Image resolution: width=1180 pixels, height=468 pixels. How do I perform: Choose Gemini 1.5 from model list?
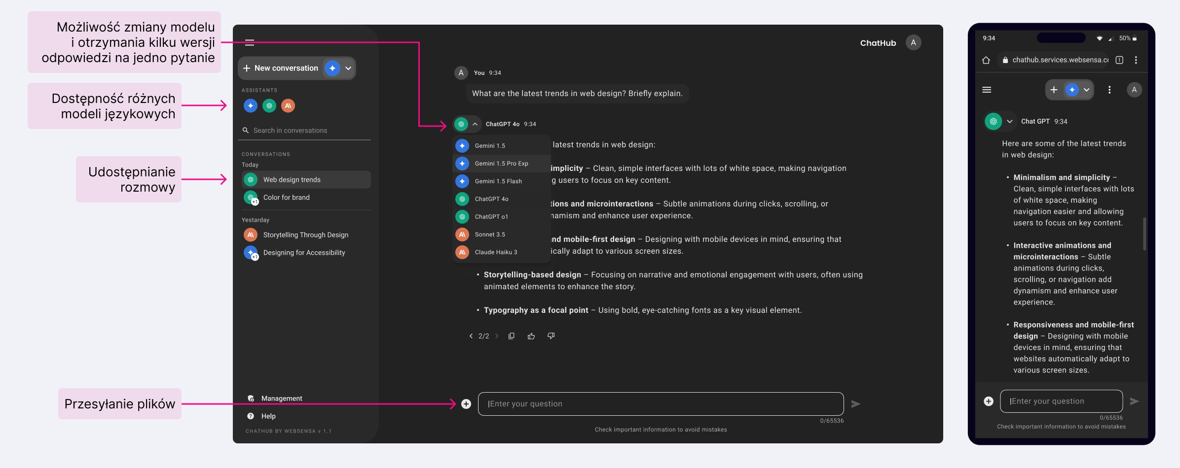[501, 146]
